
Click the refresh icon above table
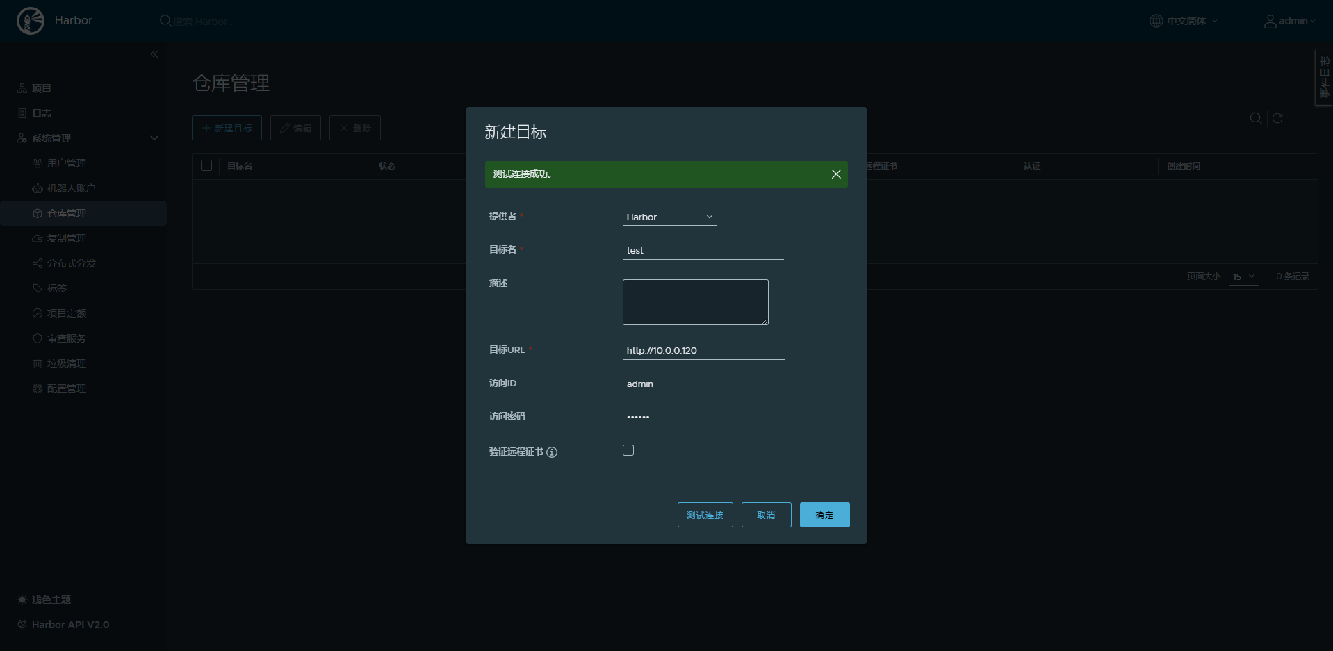pyautogui.click(x=1277, y=119)
